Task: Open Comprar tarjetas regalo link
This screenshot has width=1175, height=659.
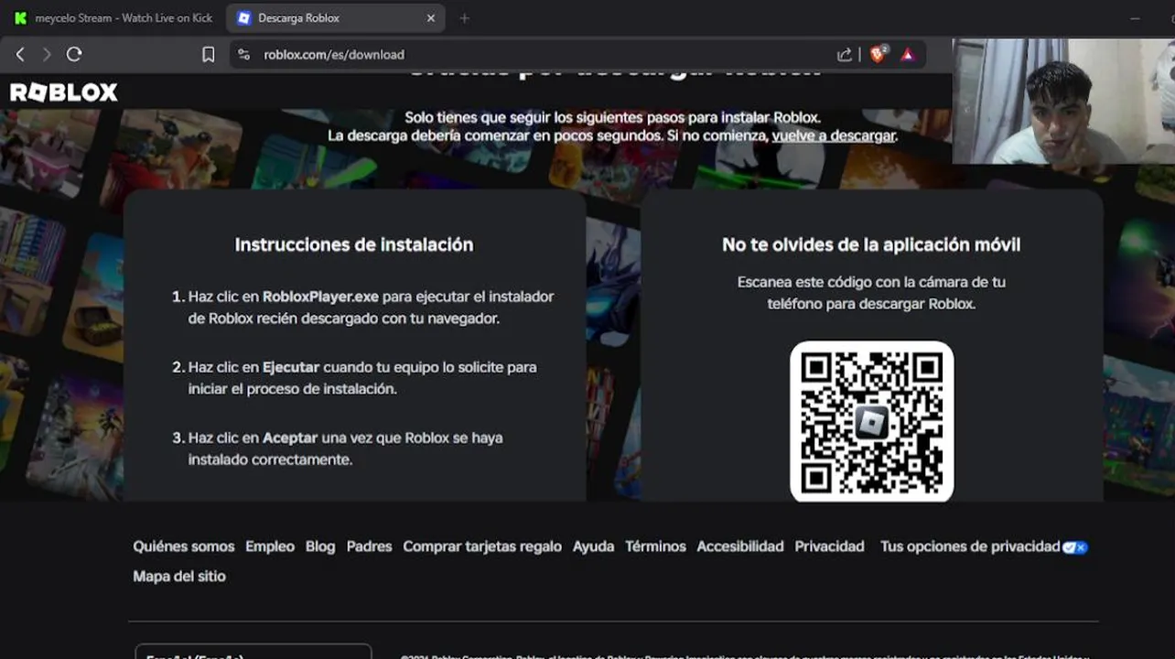Action: point(482,546)
